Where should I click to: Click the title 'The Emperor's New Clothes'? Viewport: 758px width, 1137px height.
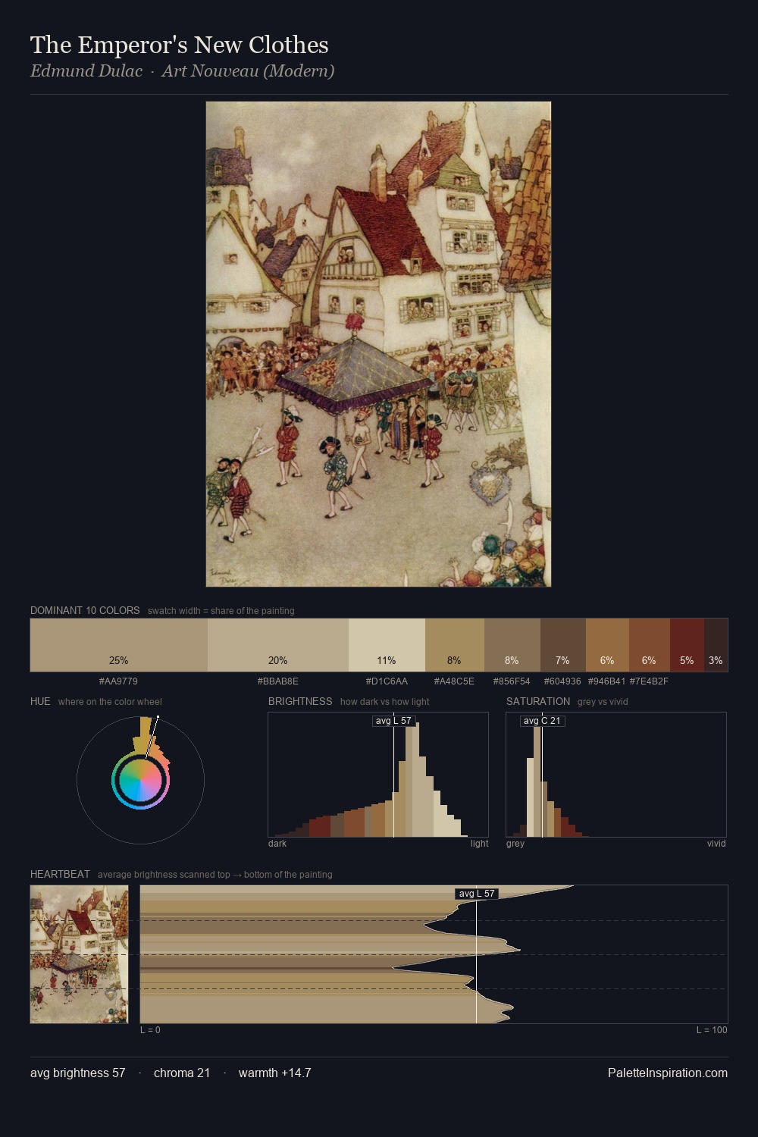pos(180,45)
